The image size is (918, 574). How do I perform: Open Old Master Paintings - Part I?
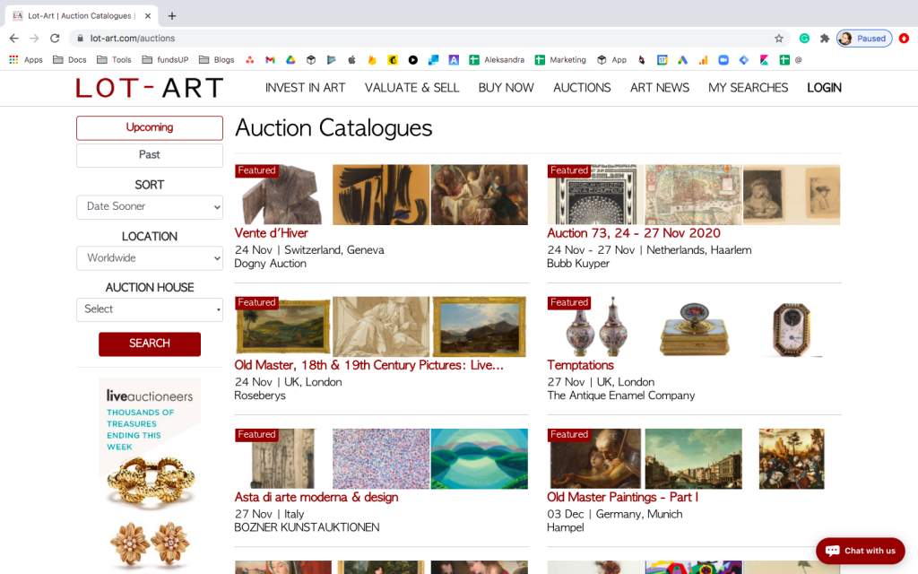tap(622, 497)
